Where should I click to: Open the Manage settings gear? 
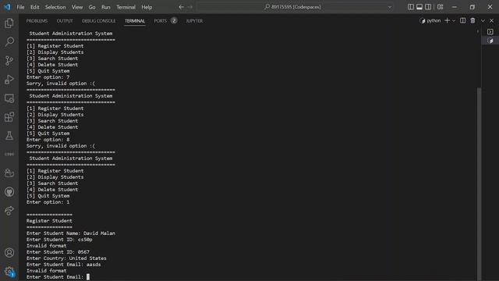pyautogui.click(x=9, y=272)
